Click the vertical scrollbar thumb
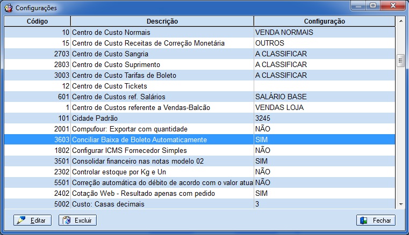The width and height of the screenshot is (409, 235). click(x=400, y=61)
